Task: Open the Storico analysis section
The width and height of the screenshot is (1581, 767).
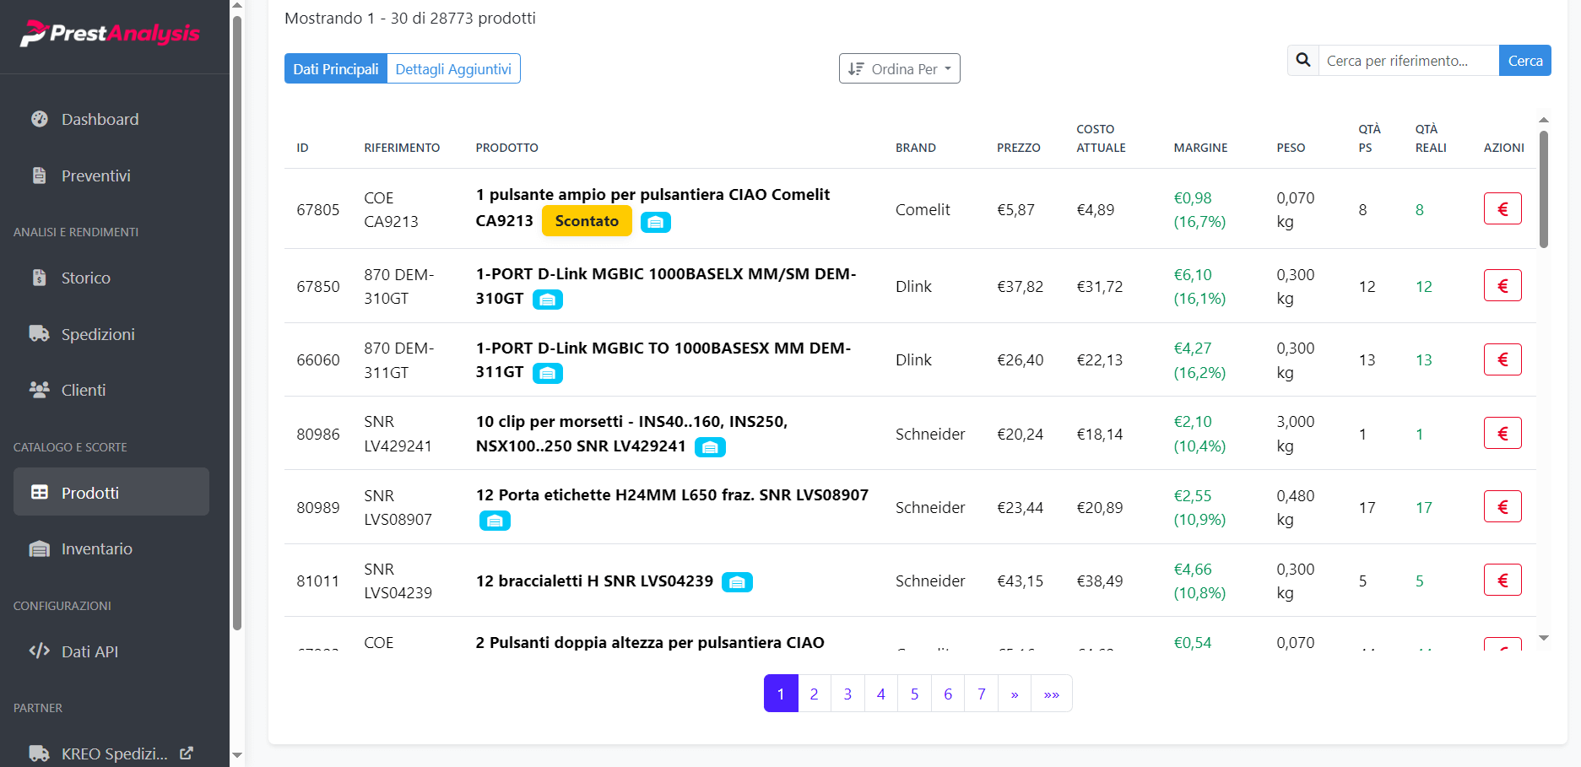Action: [x=85, y=278]
